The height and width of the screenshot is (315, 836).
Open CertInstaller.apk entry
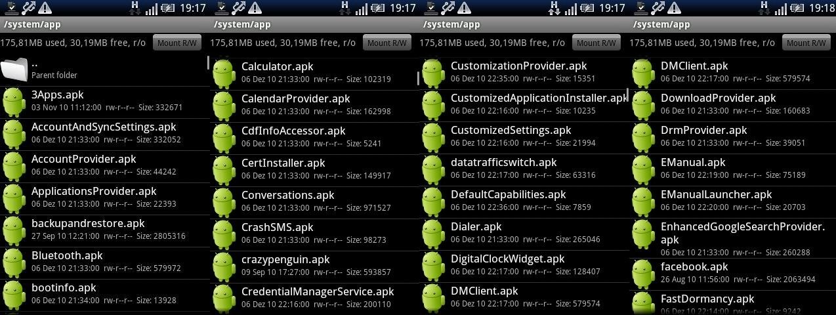tap(315, 169)
